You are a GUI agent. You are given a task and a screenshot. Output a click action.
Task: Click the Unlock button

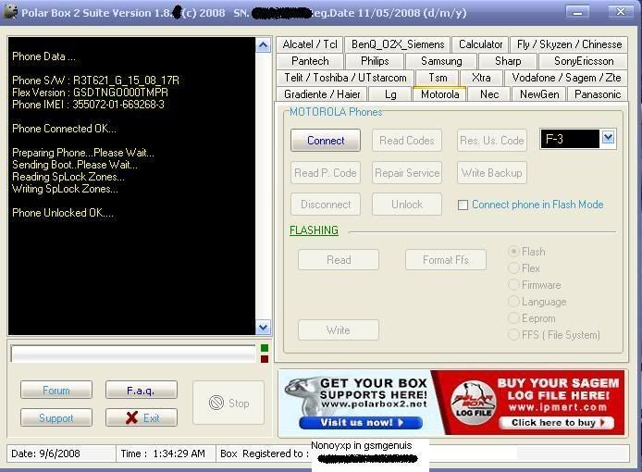click(x=407, y=205)
